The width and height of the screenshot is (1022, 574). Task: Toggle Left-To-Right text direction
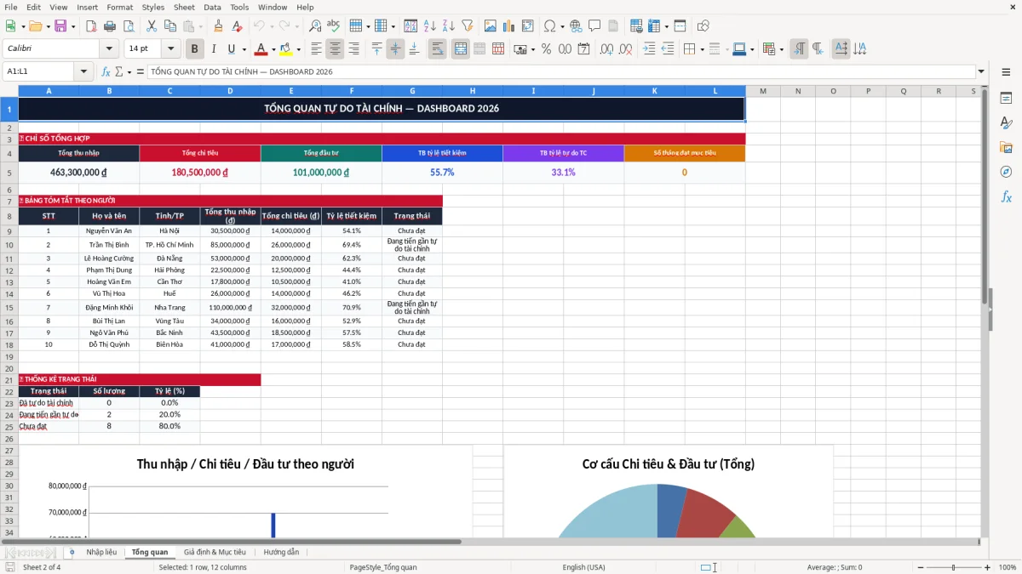[799, 48]
